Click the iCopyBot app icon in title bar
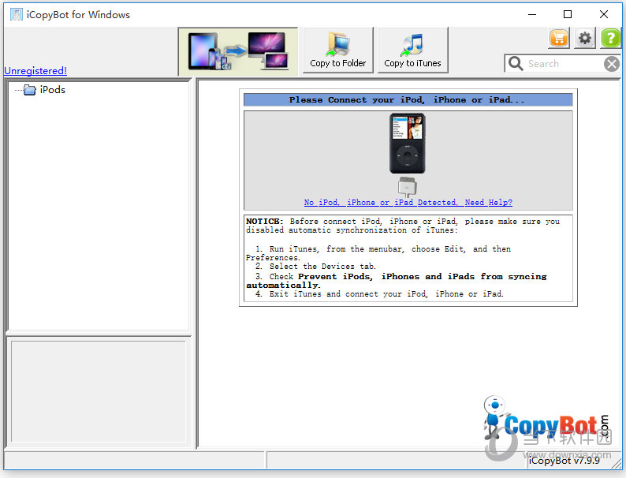This screenshot has width=626, height=478. tap(17, 15)
